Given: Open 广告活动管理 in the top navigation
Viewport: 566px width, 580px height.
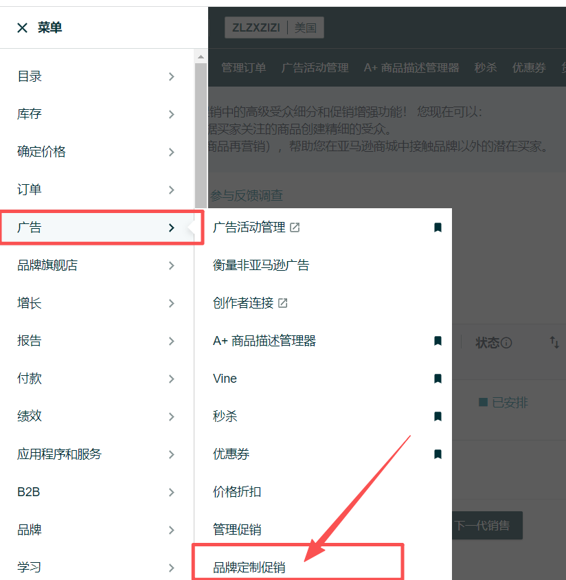Looking at the screenshot, I should [315, 68].
